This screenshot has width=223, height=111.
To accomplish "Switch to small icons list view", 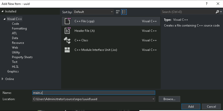I will click(x=124, y=12).
